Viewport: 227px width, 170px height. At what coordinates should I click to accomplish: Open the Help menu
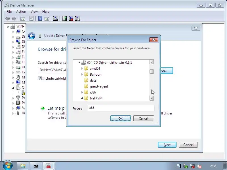46,12
